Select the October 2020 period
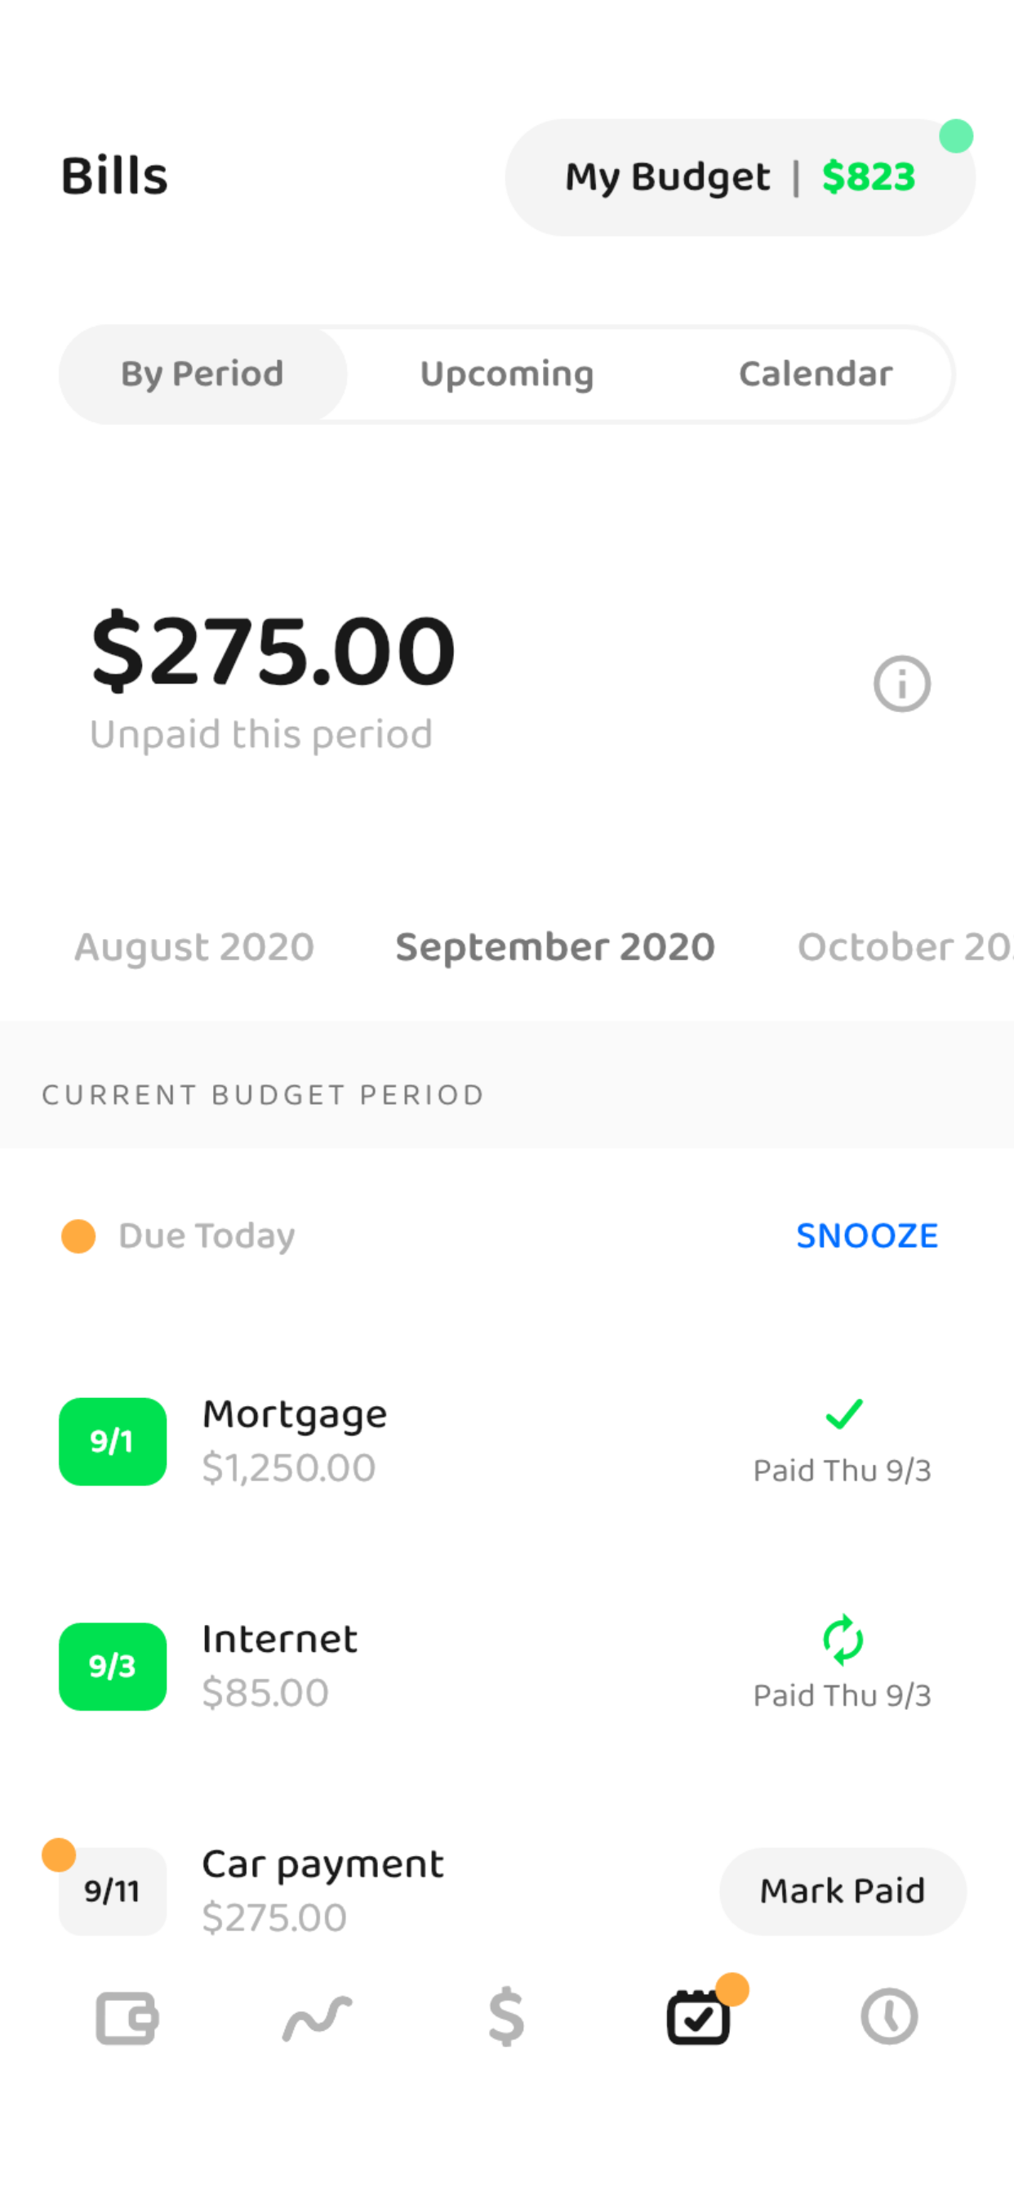1014x2195 pixels. point(903,946)
